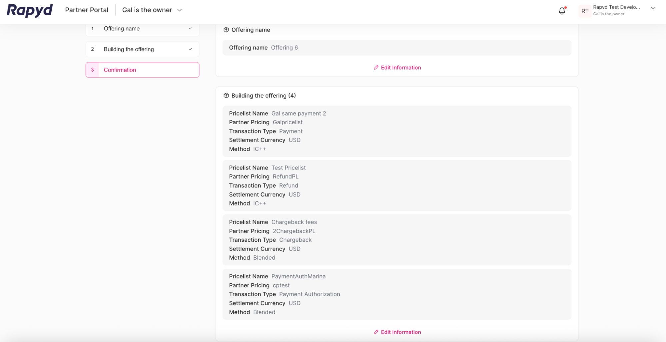The width and height of the screenshot is (666, 342).
Task: Select Partner Portal in the top bar
Action: (x=87, y=10)
